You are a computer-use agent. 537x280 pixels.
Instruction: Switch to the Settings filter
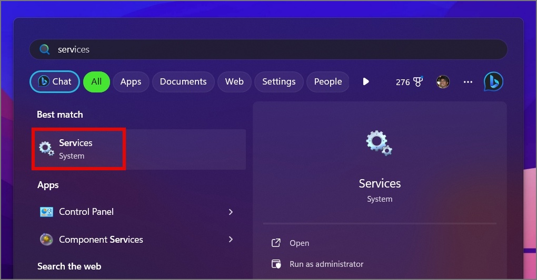(x=279, y=82)
